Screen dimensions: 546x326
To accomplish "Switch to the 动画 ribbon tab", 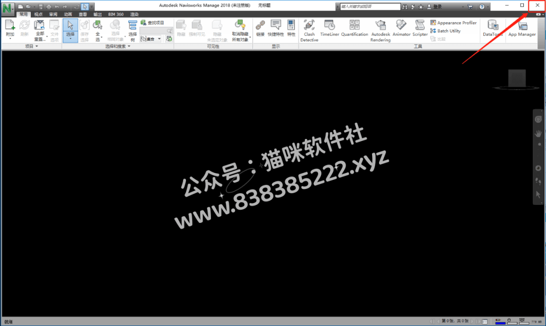I will coord(68,14).
